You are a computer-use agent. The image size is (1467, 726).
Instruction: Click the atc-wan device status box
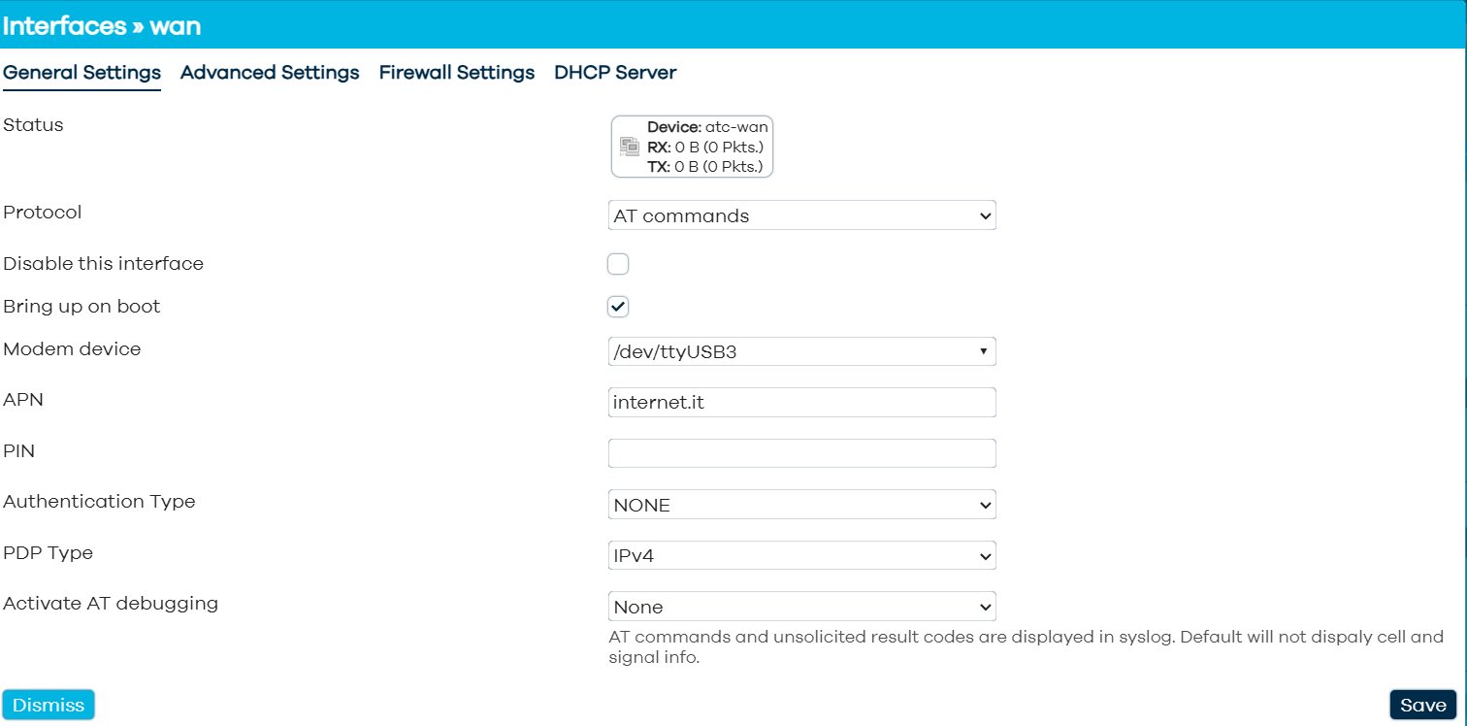(x=693, y=147)
